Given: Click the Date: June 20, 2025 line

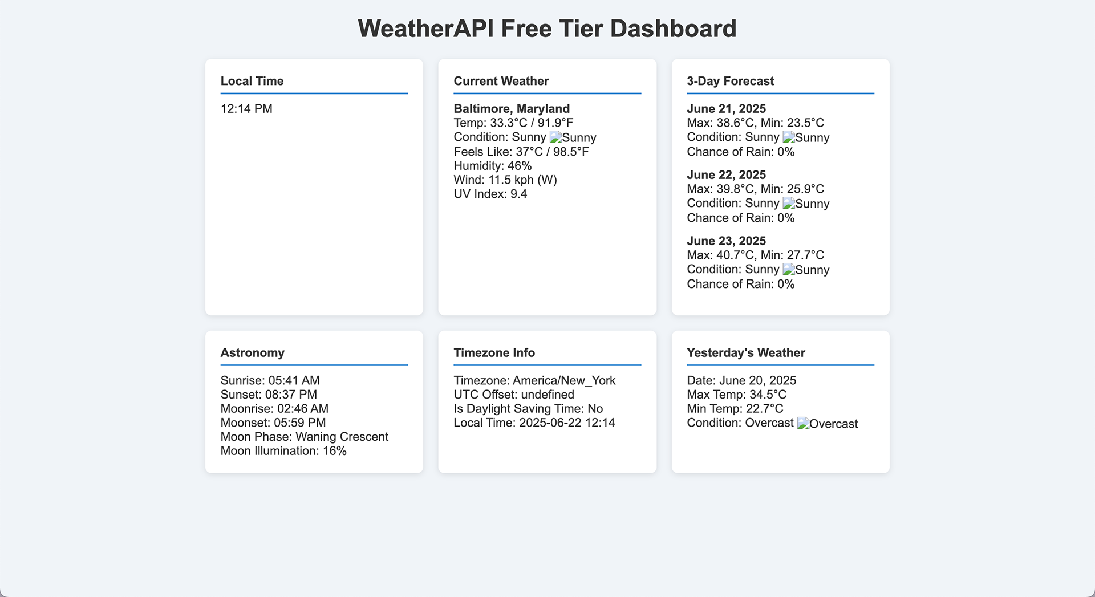Looking at the screenshot, I should [x=741, y=380].
